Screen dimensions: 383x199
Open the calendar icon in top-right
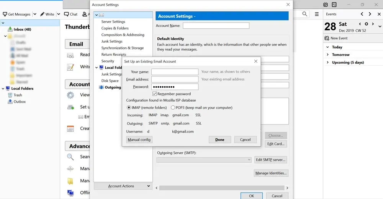[x=326, y=5]
